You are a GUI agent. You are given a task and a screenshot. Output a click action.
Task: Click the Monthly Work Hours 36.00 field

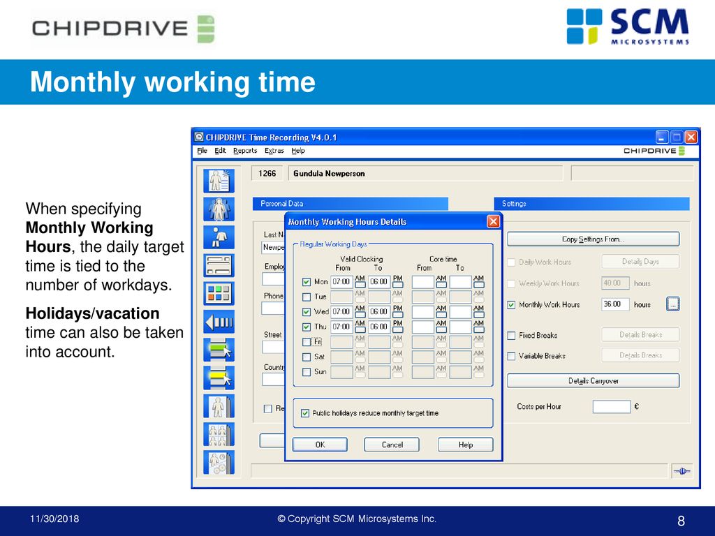tap(616, 304)
